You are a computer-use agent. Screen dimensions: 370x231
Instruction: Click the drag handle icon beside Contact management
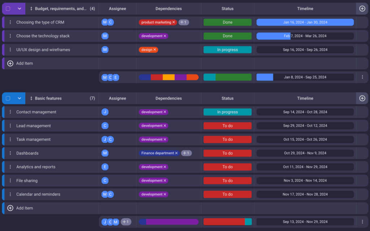pyautogui.click(x=10, y=112)
